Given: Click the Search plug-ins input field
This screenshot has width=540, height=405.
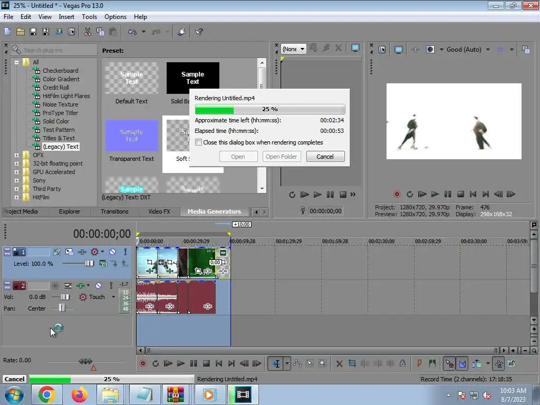Looking at the screenshot, I should point(54,50).
